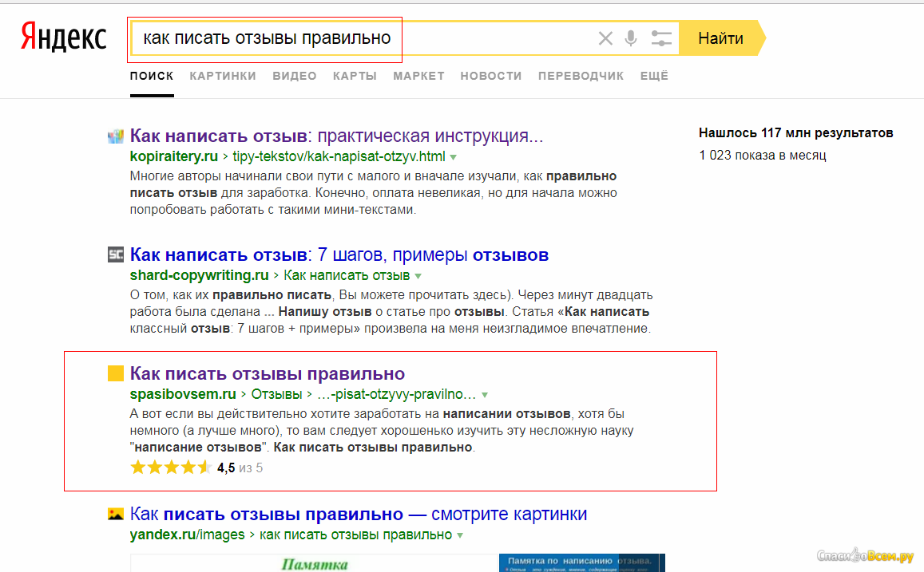Click 'Нашлось 117 млн результатов' text
This screenshot has width=924, height=572.
pyautogui.click(x=796, y=133)
